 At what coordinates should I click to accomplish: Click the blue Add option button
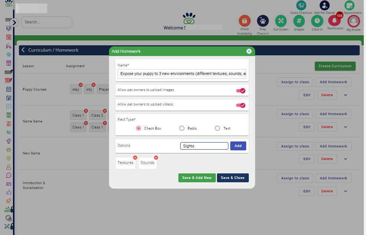(x=238, y=146)
